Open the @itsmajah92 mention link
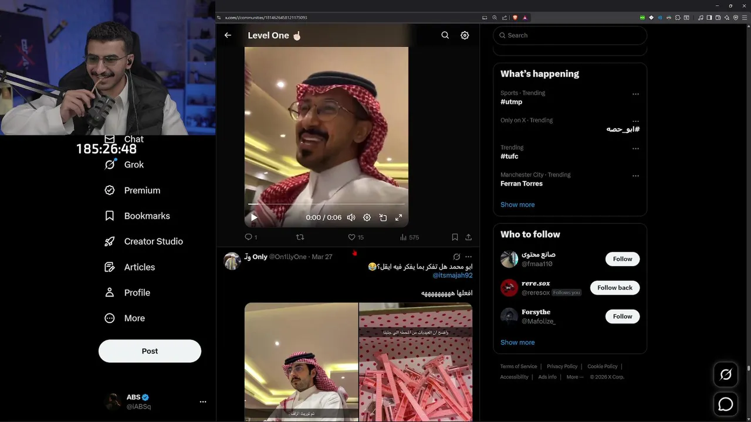Screen dimensions: 751x422 pos(452,275)
